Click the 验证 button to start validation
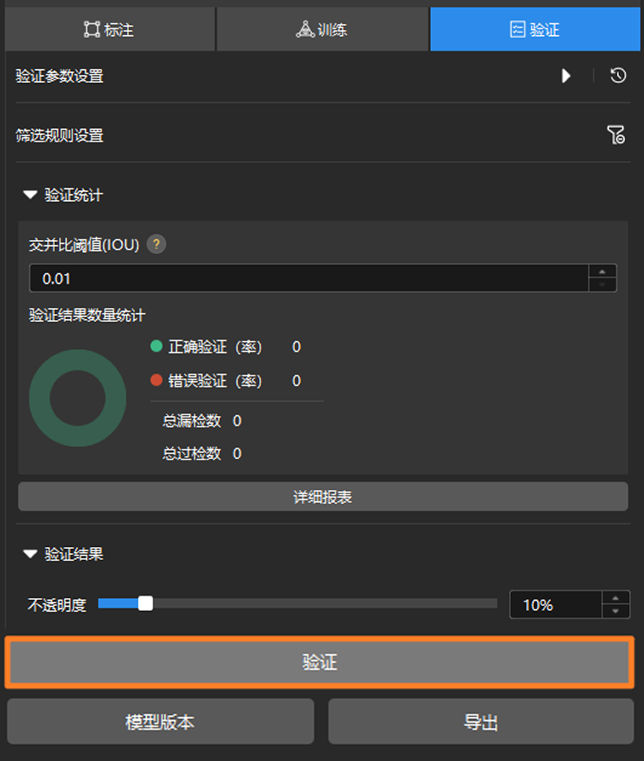This screenshot has height=761, width=644. pyautogui.click(x=320, y=662)
